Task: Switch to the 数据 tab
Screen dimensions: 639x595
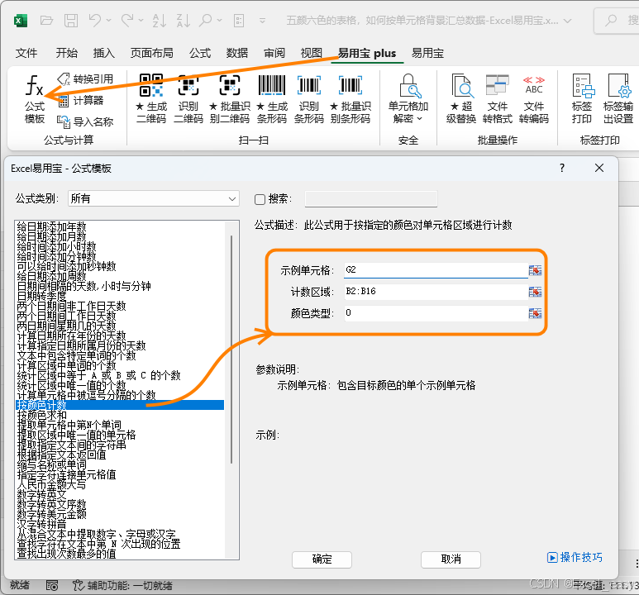Action: pyautogui.click(x=237, y=54)
